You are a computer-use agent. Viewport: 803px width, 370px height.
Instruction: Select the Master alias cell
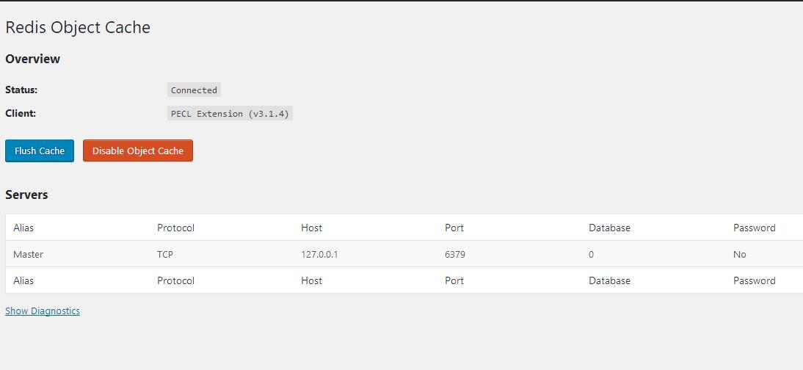[x=28, y=254]
